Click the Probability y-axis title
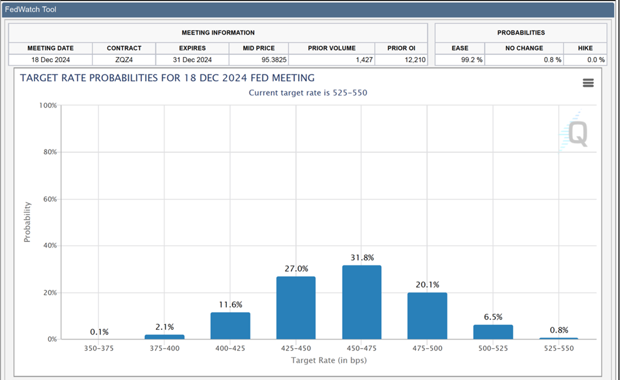Screen dimensions: 622x380 tap(27, 222)
